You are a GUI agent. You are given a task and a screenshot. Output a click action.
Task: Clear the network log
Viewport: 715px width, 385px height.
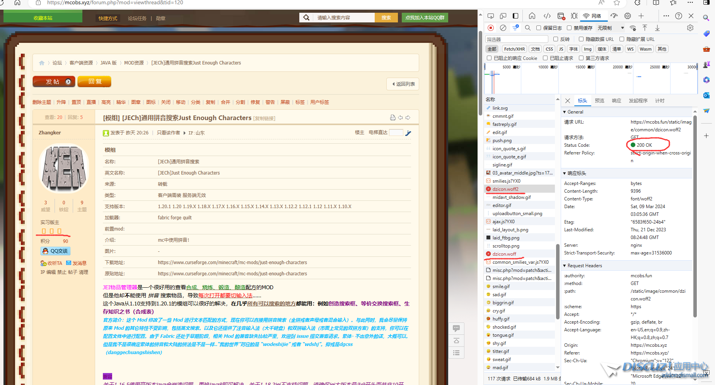point(503,28)
